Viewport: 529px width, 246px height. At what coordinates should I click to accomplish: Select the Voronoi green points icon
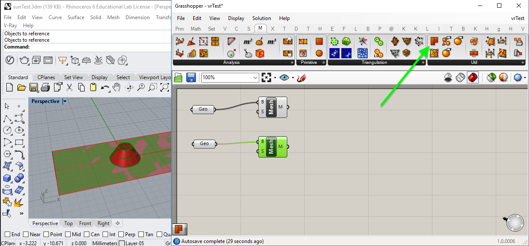point(335,41)
